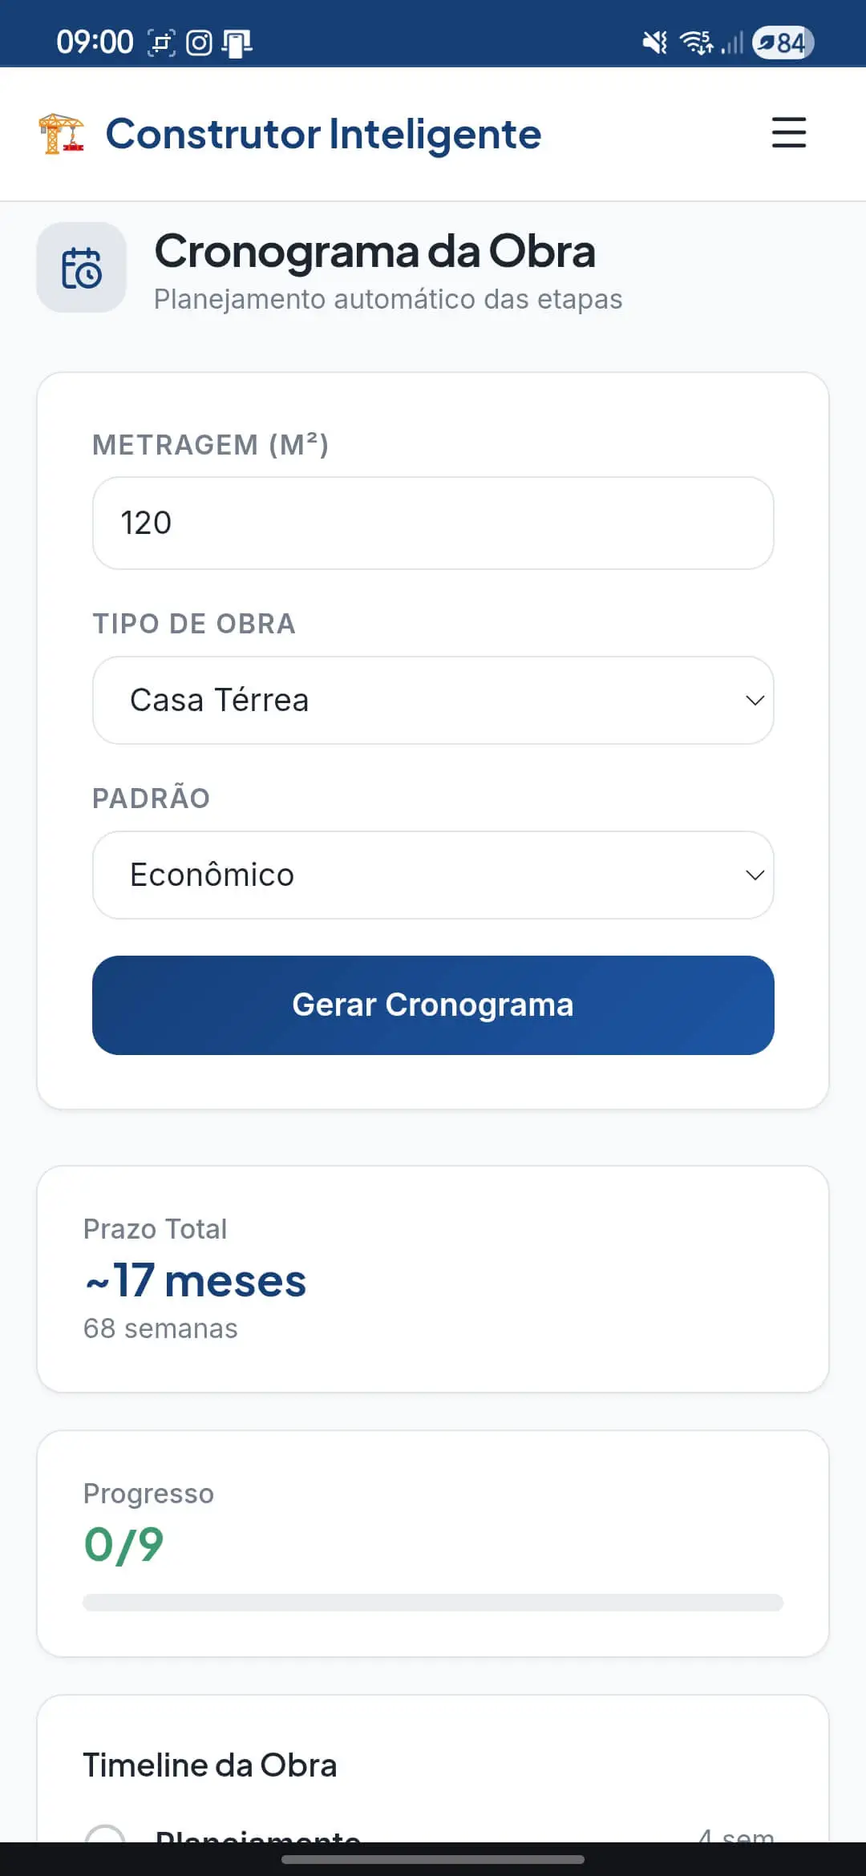Tap the Timeline da Obra heading
Image resolution: width=866 pixels, height=1876 pixels.
(x=210, y=1765)
